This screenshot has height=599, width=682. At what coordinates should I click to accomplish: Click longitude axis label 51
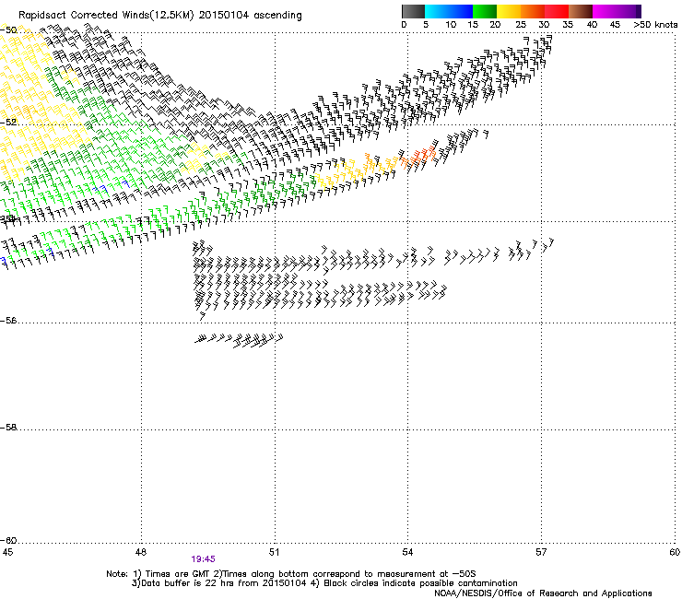[x=274, y=552]
